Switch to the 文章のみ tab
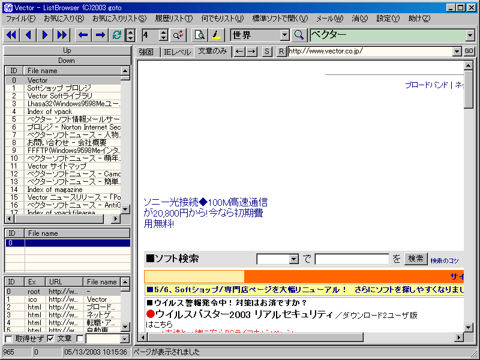 pos(212,51)
